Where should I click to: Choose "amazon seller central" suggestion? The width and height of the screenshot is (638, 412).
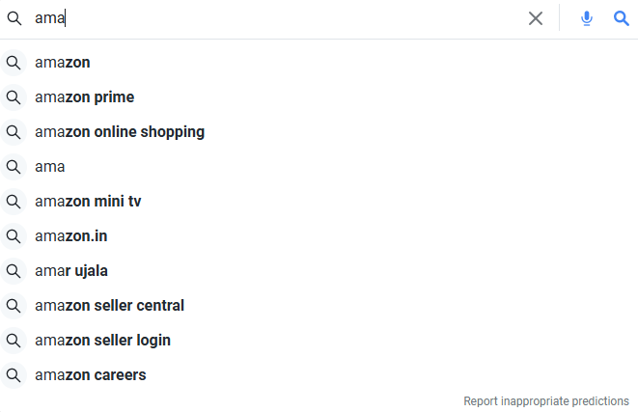[109, 306]
